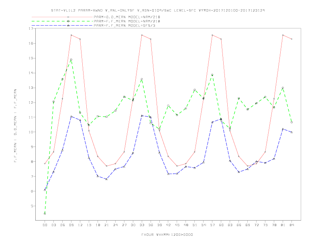Click y-axis tick value 17
Viewport: 318px width, 245px height.
[31, 28]
